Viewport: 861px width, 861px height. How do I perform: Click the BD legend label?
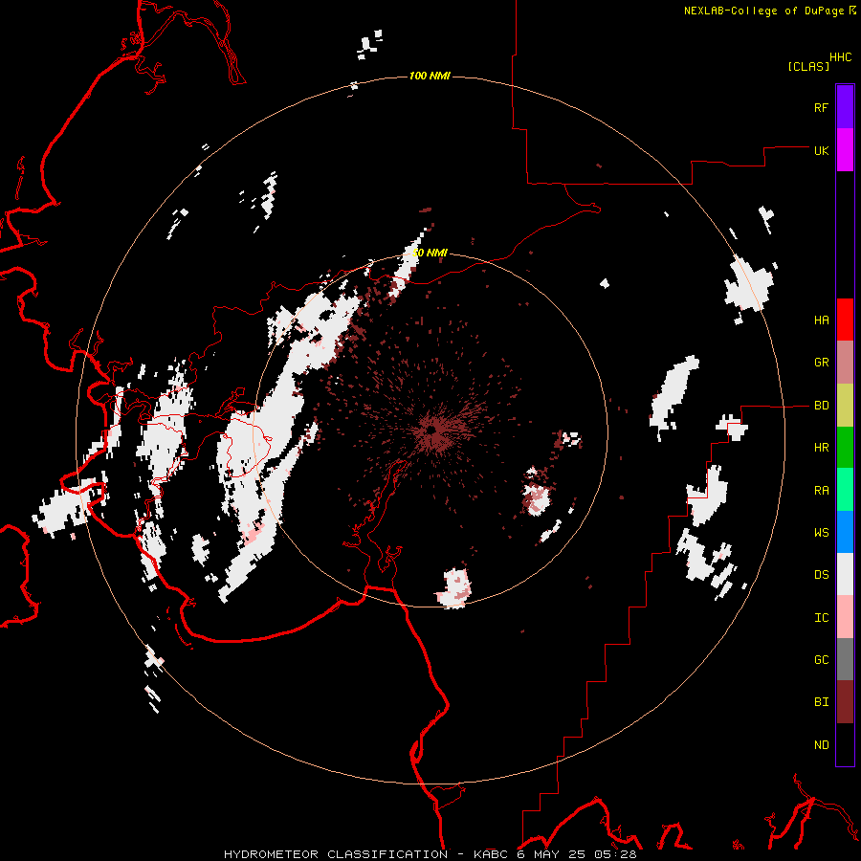coord(821,406)
